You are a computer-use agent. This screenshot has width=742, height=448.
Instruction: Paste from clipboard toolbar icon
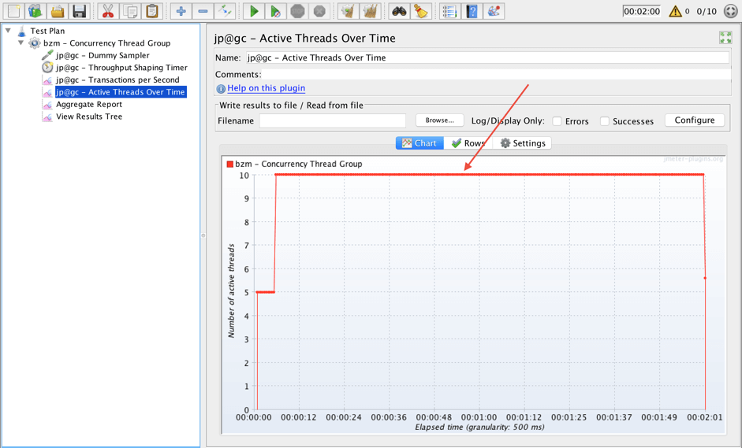click(152, 11)
